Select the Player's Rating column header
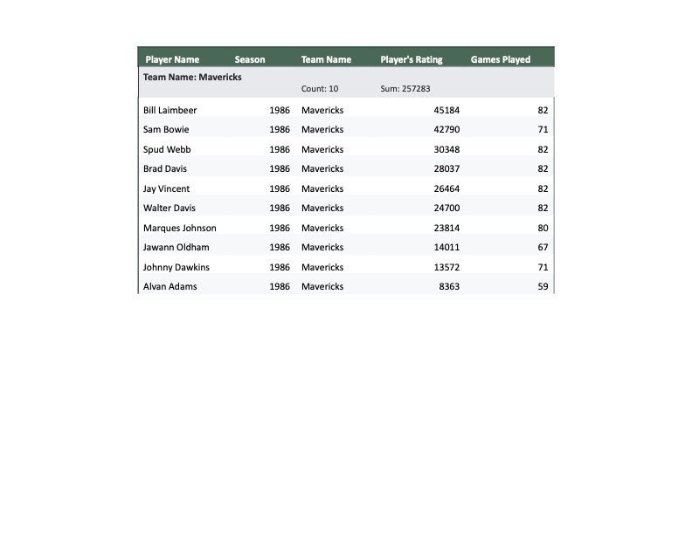Viewport: 692px width, 534px height. [412, 59]
